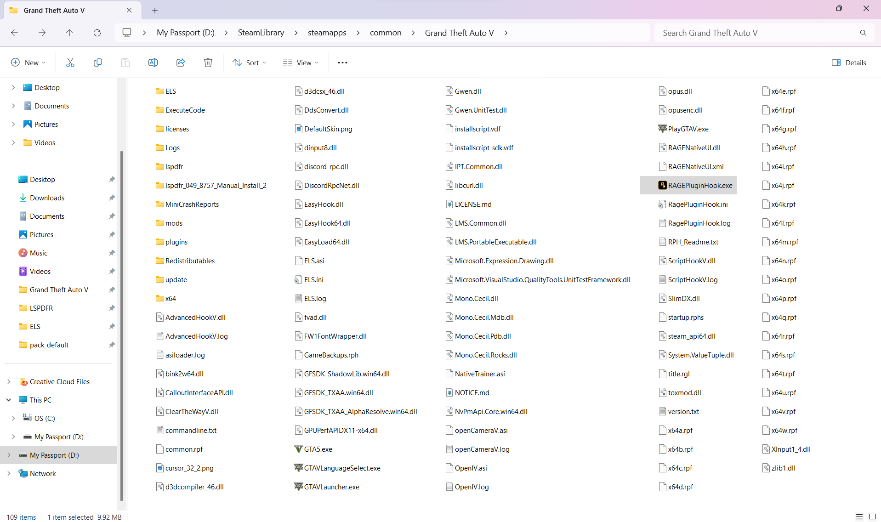The height and width of the screenshot is (522, 881).
Task: Open the New dropdown menu
Action: [28, 62]
